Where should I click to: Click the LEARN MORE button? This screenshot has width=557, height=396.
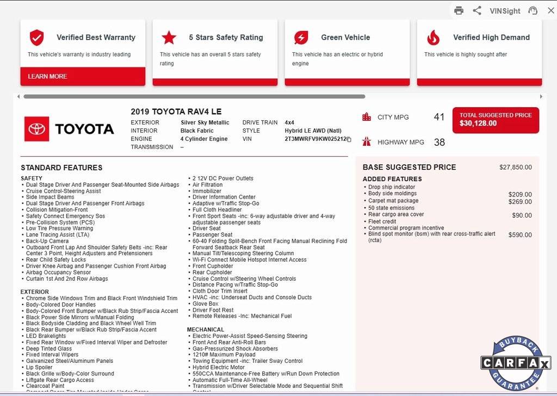tap(83, 76)
